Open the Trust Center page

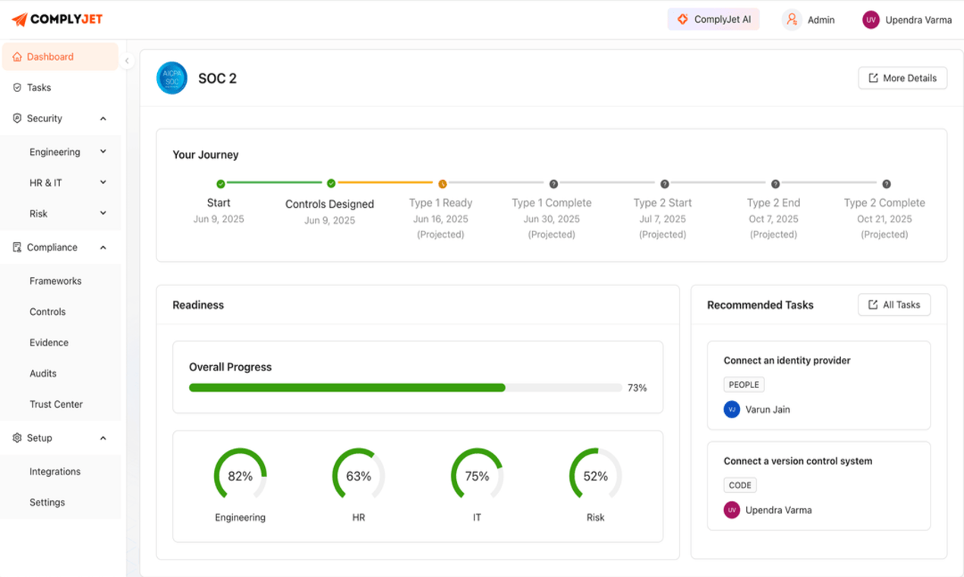point(56,404)
